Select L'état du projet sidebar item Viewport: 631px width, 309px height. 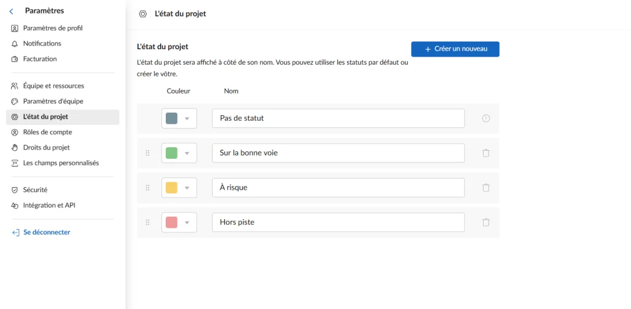pos(62,117)
